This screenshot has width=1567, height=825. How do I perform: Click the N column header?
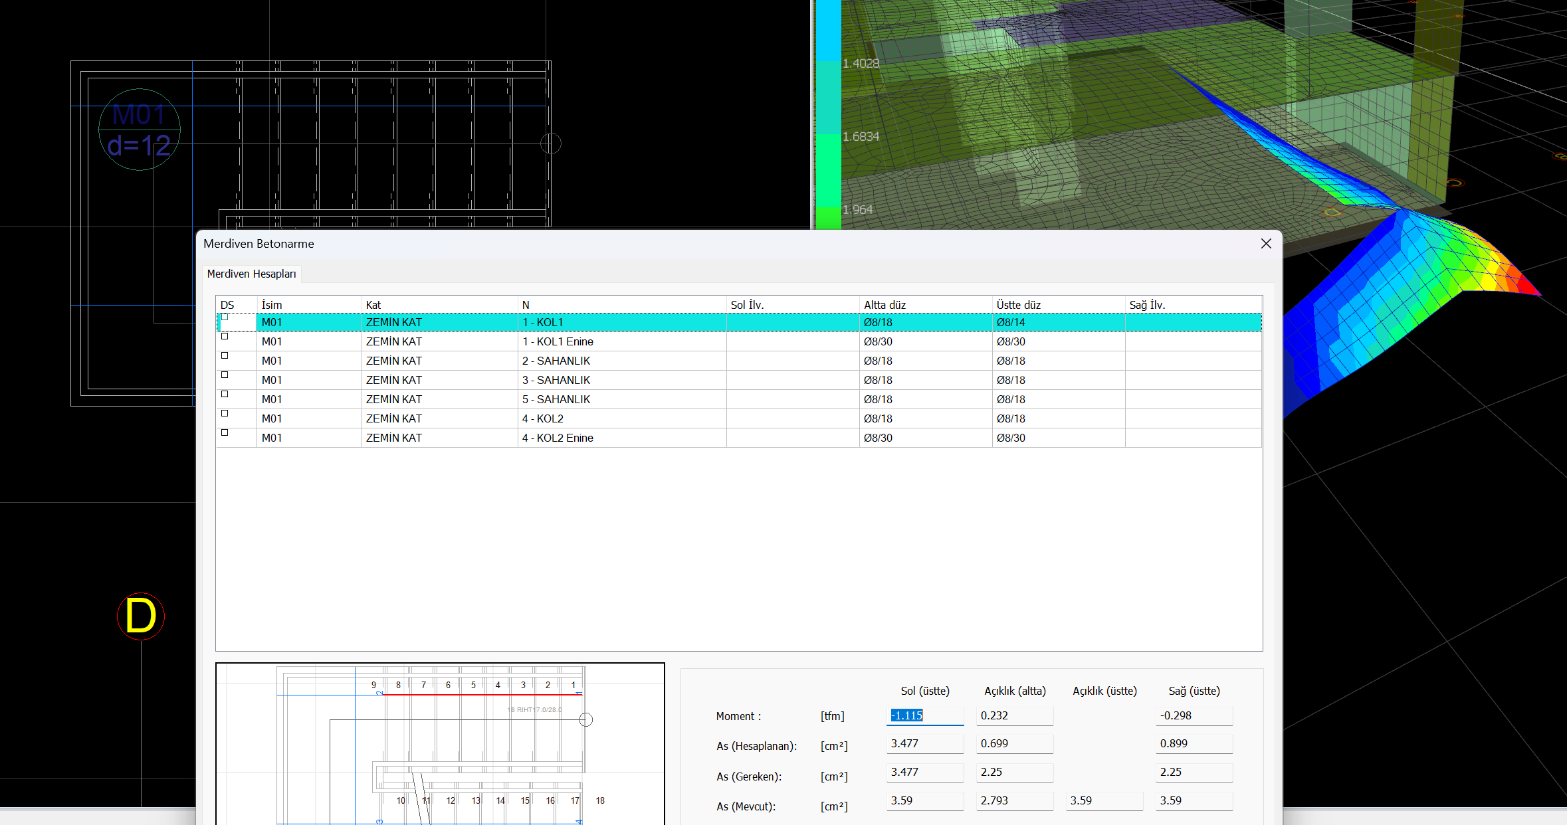[x=622, y=305]
